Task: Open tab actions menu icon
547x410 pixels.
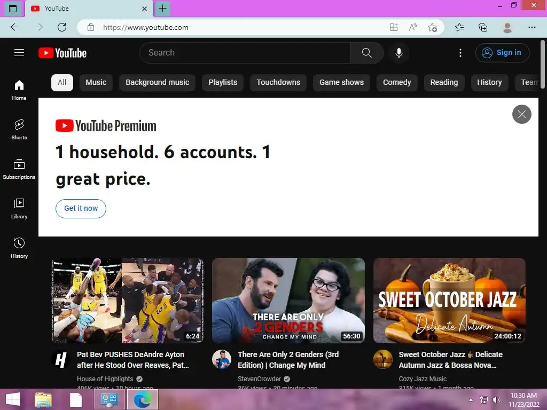Action: click(x=13, y=9)
